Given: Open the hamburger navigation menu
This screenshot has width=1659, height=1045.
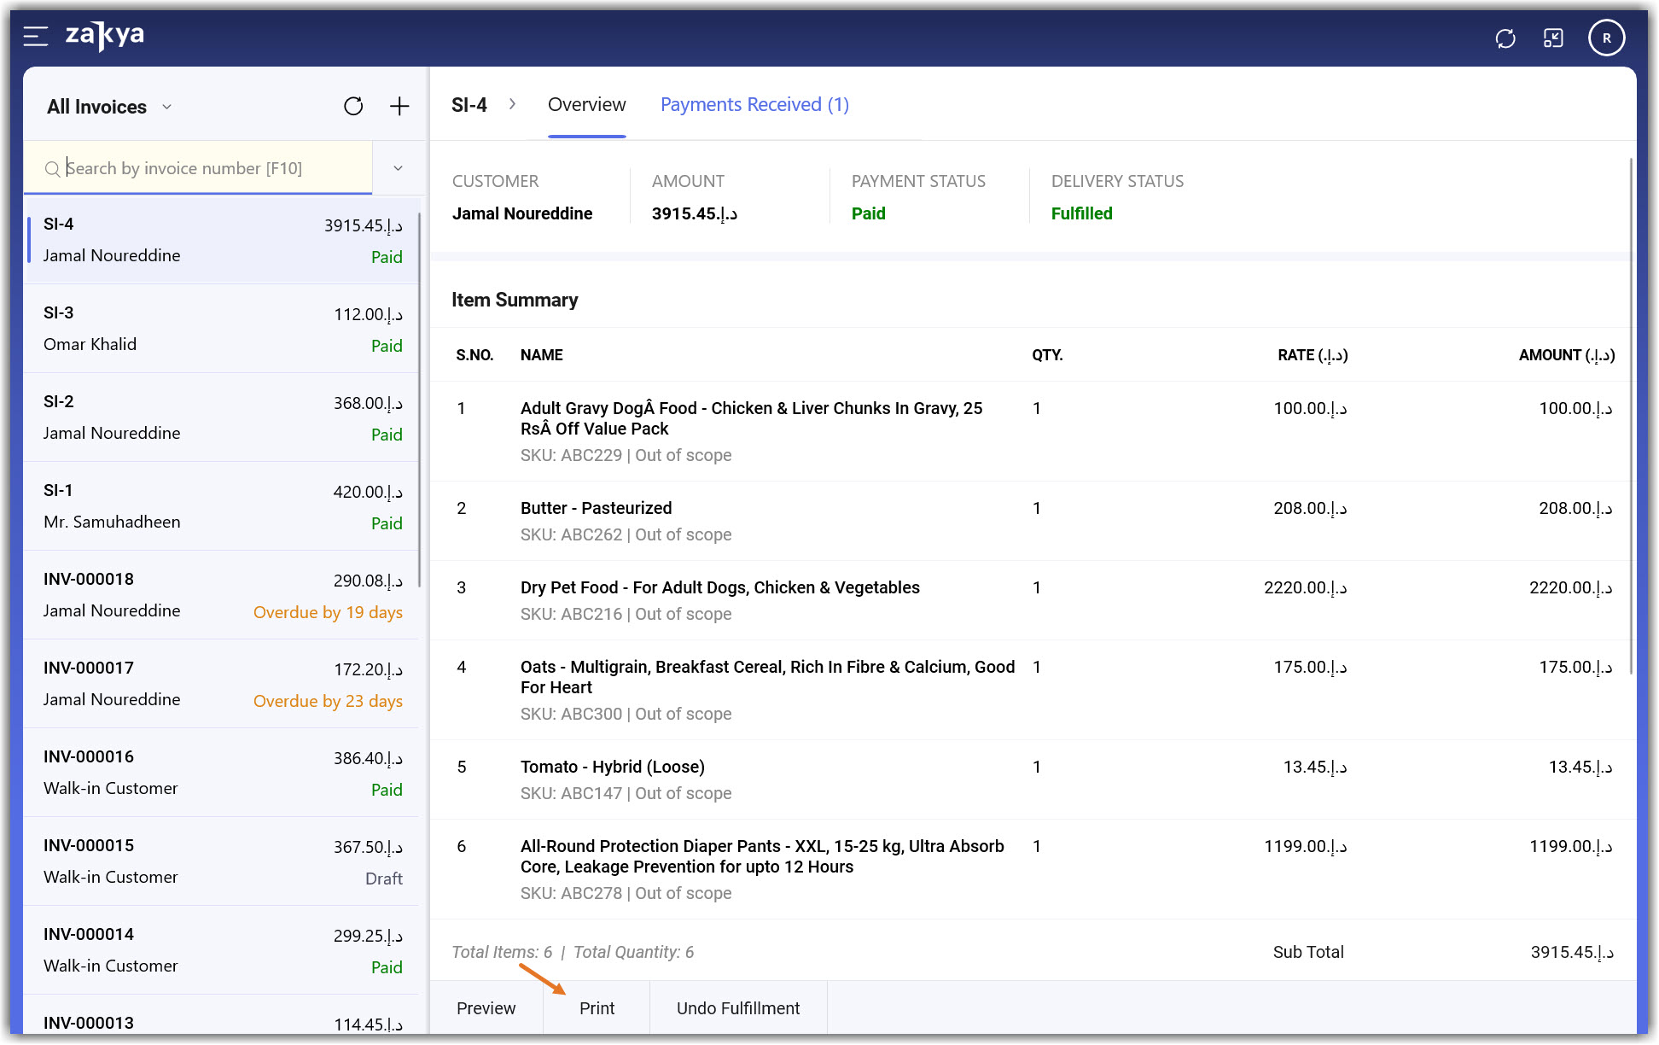Looking at the screenshot, I should pos(35,36).
